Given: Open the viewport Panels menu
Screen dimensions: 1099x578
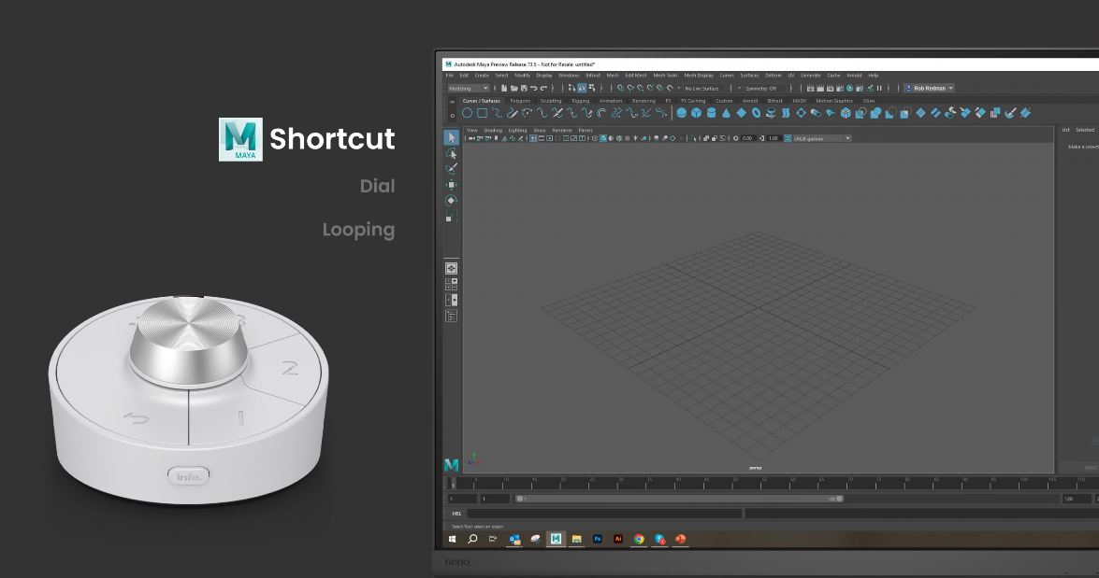Looking at the screenshot, I should [586, 130].
